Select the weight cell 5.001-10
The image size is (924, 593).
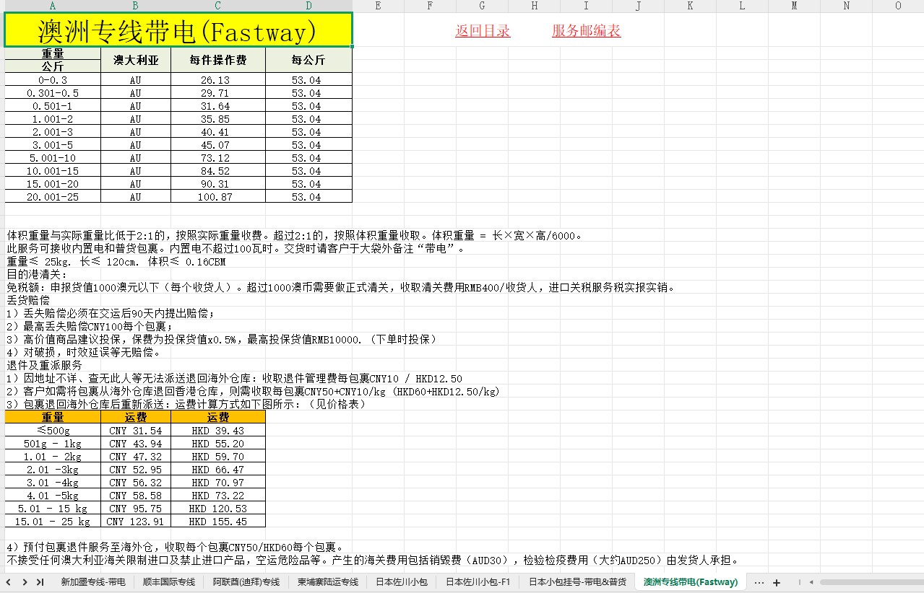tap(53, 158)
